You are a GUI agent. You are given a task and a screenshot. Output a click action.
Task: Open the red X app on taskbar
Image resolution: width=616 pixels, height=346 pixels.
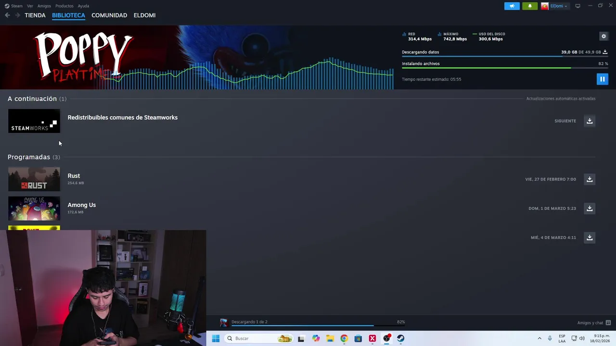pos(372,338)
